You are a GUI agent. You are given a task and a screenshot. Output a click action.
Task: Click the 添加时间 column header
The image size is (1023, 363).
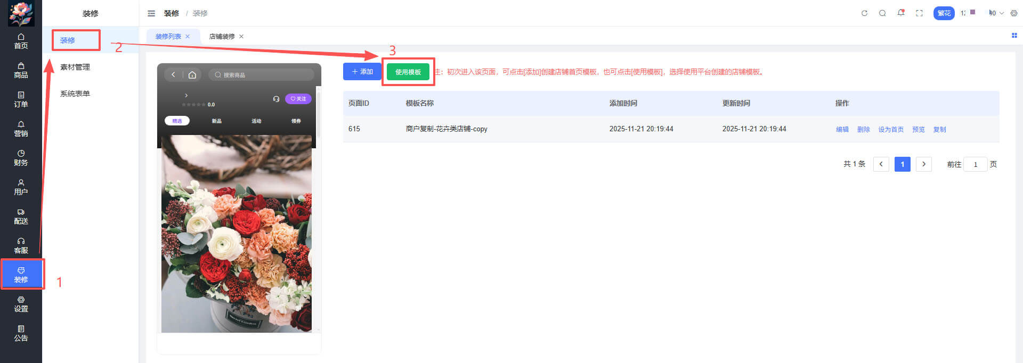[623, 103]
